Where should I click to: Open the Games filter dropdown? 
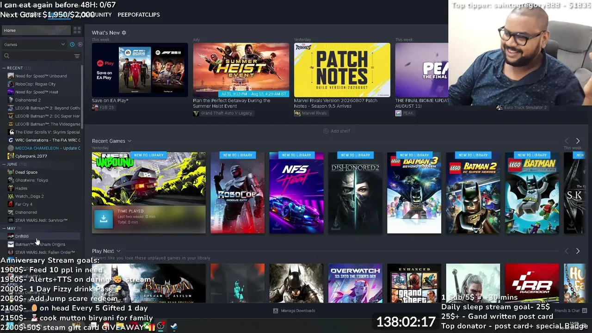click(34, 44)
